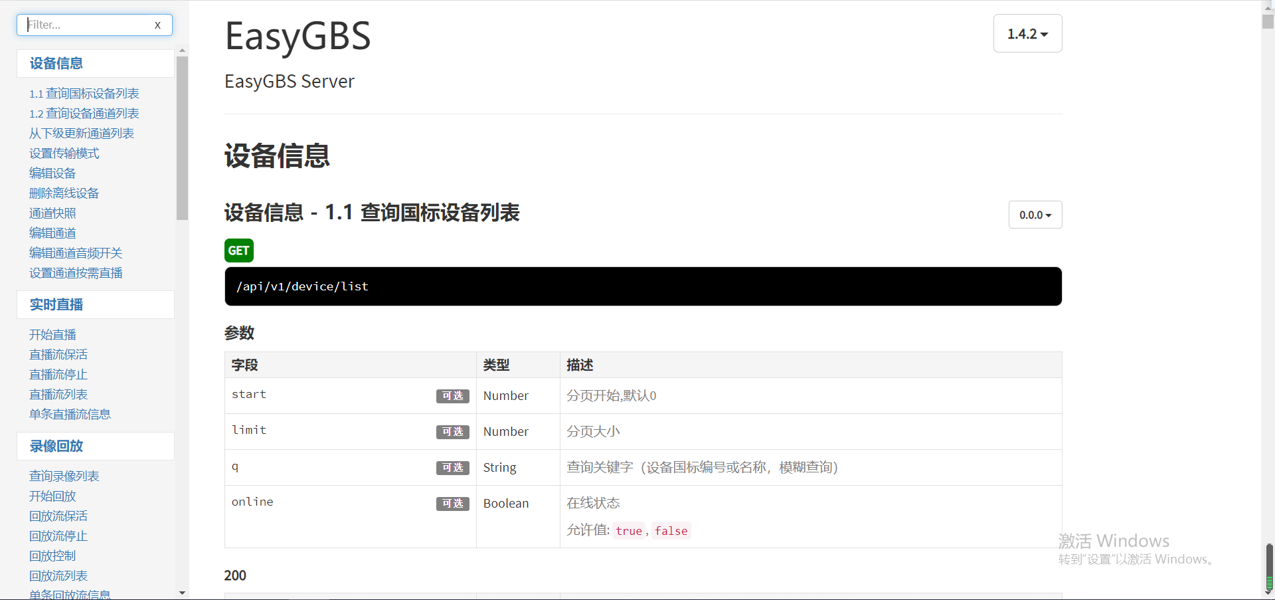Click the 可选 badge next to limit
The image size is (1275, 600).
tap(452, 431)
